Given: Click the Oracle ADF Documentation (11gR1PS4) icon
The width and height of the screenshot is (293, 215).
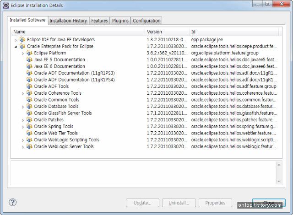Looking at the screenshot, I should click(29, 80).
